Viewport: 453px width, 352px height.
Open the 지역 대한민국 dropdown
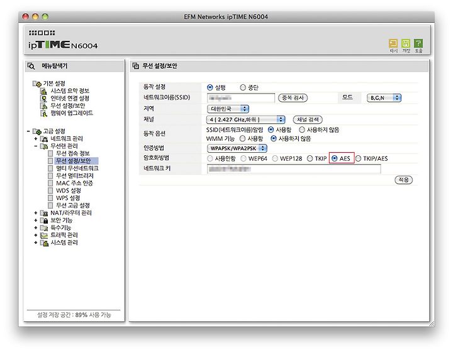click(228, 109)
